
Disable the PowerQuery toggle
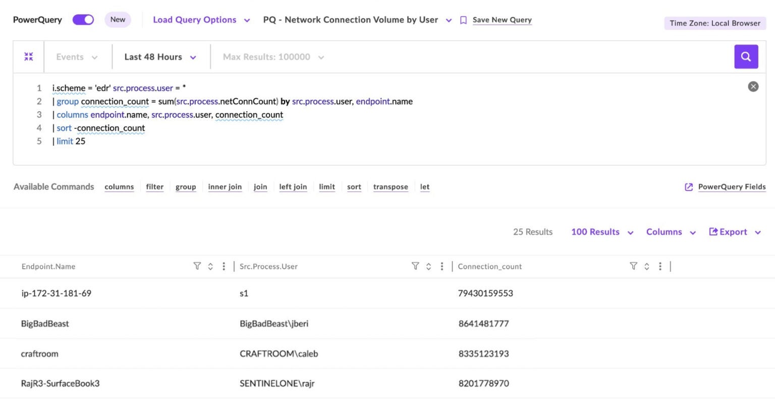(82, 19)
